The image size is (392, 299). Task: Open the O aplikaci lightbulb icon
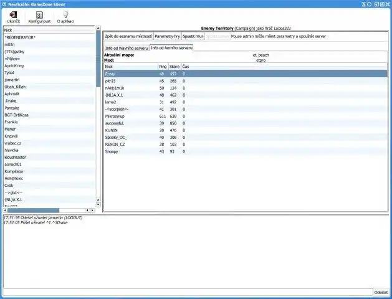[65, 15]
